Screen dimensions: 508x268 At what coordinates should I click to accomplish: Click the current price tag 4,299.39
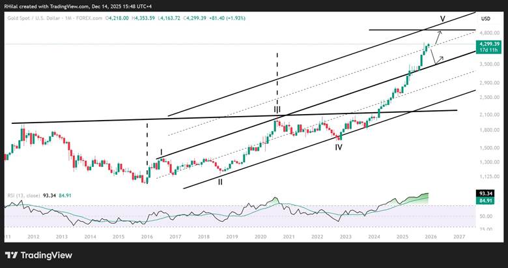[x=488, y=44]
